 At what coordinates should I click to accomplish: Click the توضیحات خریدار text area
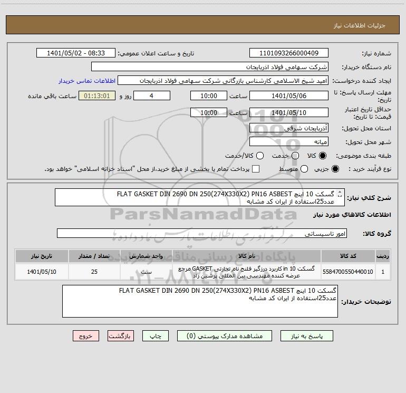(200, 301)
